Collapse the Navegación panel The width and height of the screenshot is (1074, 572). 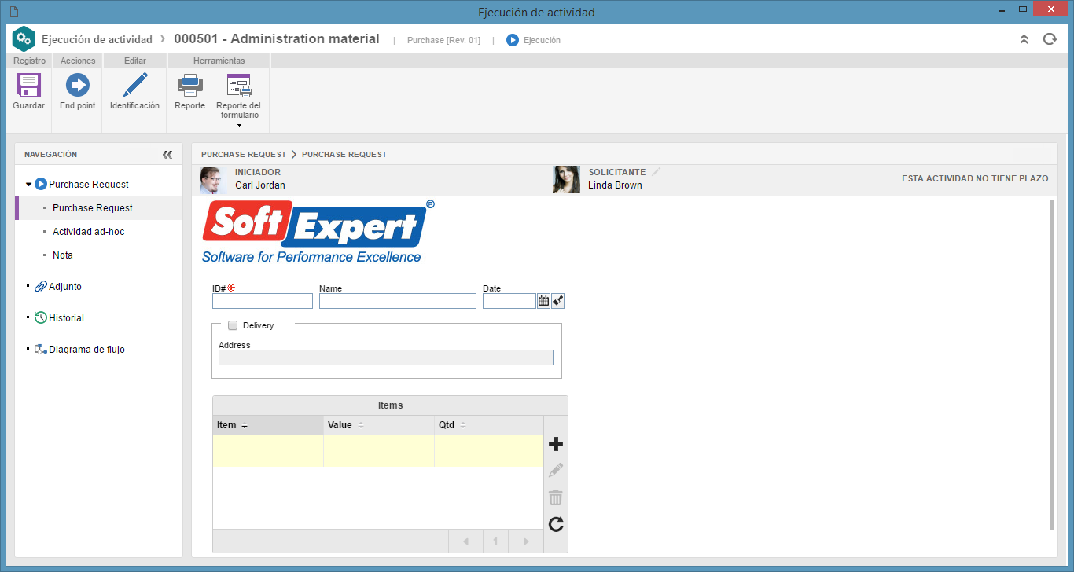[167, 155]
